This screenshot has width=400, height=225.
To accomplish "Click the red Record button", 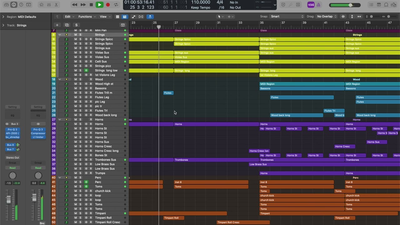I will point(108,5).
